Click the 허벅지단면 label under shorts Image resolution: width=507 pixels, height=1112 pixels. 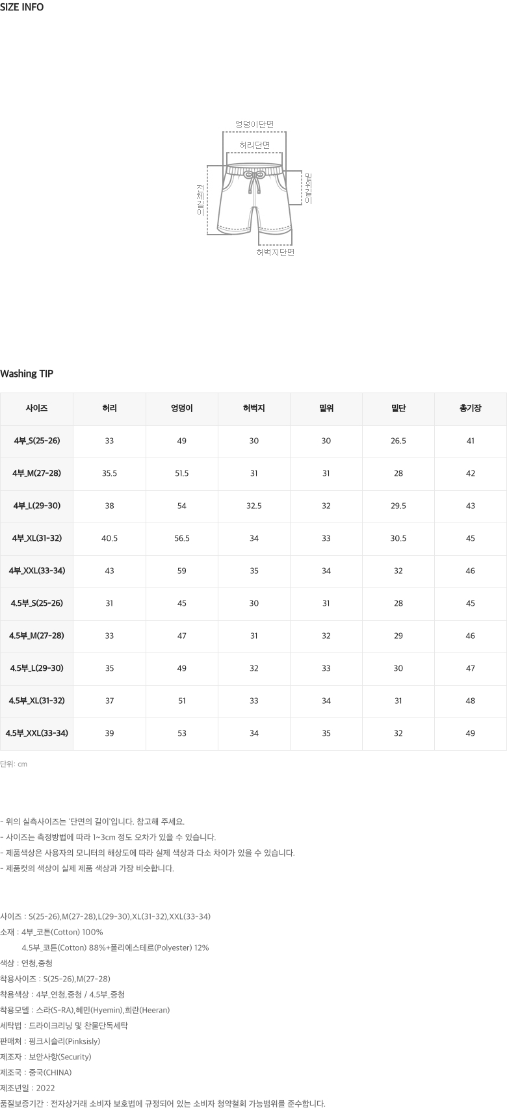275,252
